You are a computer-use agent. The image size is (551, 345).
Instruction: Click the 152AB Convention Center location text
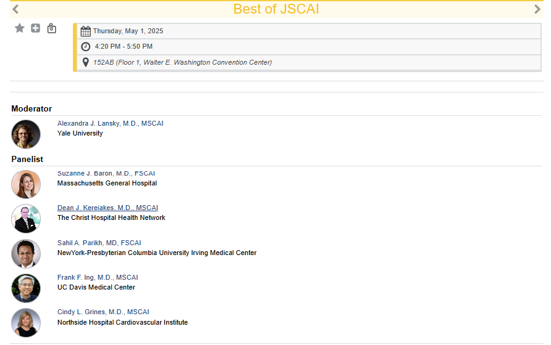point(182,62)
